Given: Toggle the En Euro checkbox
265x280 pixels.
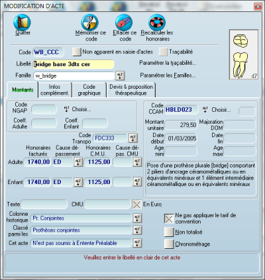Looking at the screenshot, I should 136,205.
